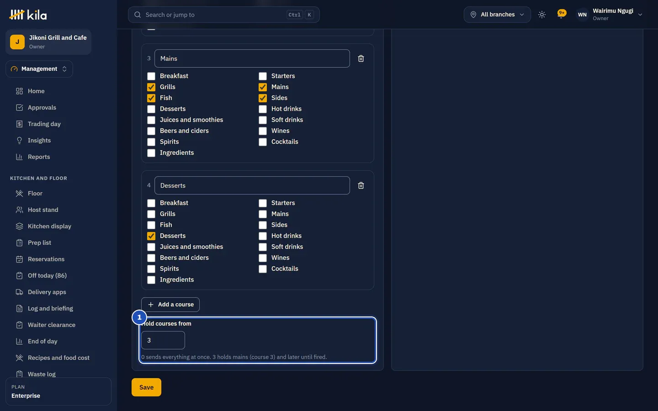Open the Jikoni Grill and Cafe switcher
Viewport: 658px width, 411px height.
(x=48, y=42)
